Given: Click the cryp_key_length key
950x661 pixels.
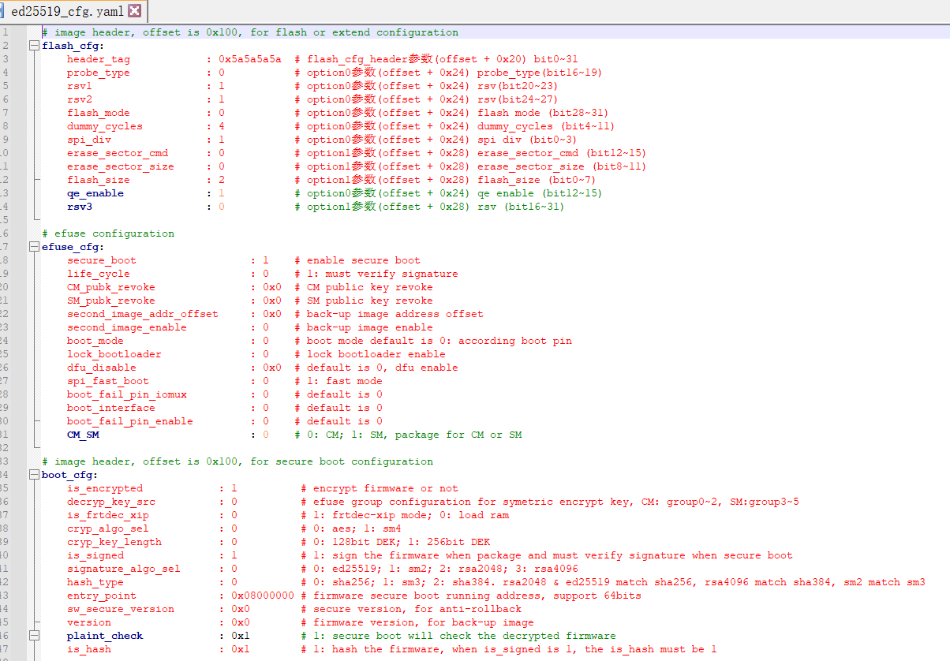Looking at the screenshot, I should click(x=114, y=542).
